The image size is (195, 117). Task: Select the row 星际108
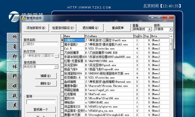pyautogui.click(x=115, y=98)
